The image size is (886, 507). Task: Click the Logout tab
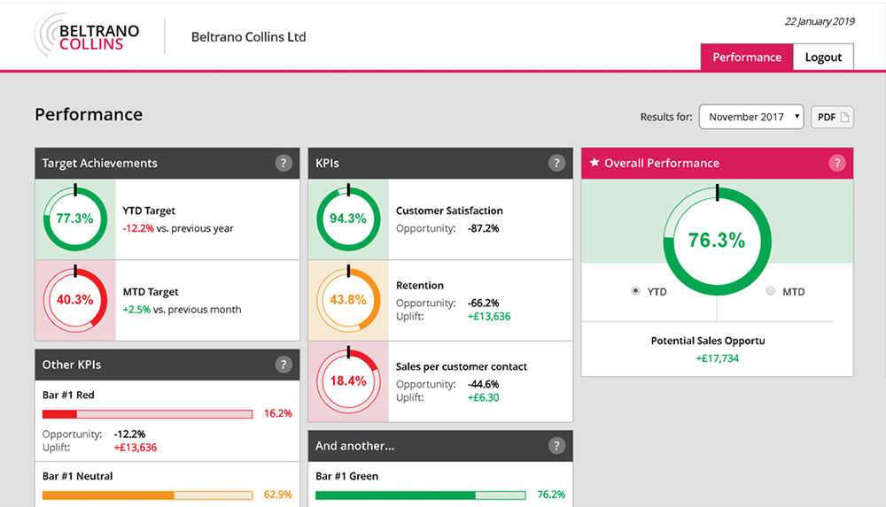(823, 57)
